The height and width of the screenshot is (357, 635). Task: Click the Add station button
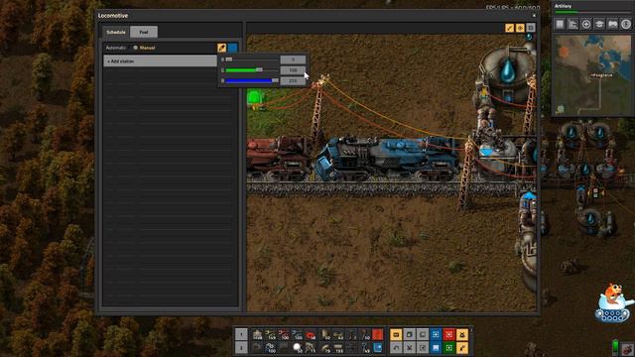pos(160,61)
